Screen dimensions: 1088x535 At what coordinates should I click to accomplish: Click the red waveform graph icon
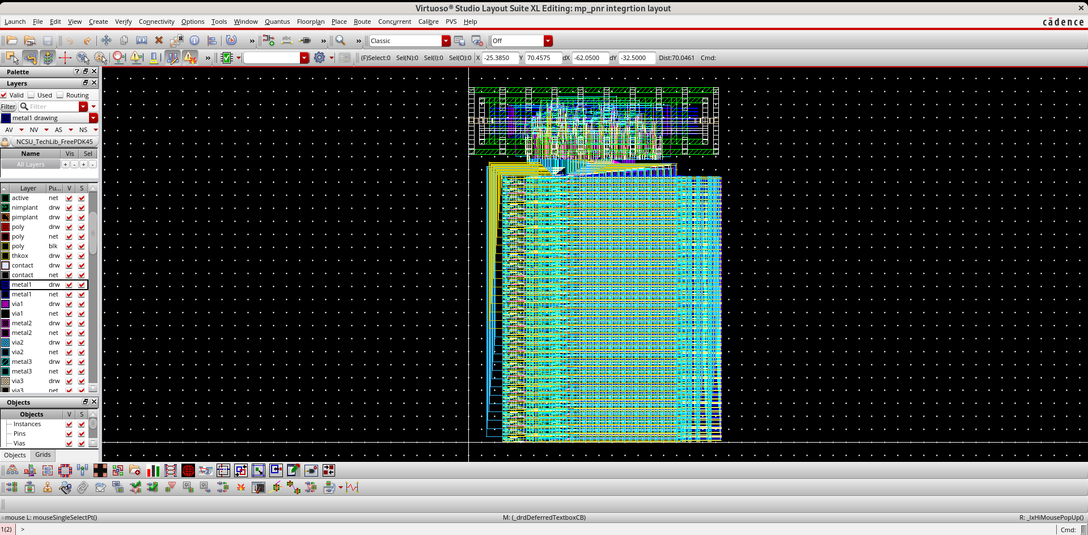353,487
